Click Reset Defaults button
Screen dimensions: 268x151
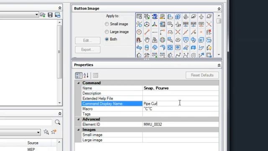202,75
